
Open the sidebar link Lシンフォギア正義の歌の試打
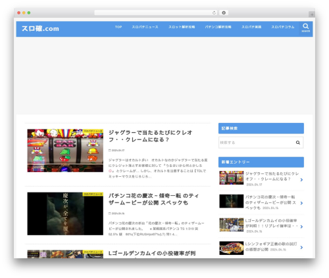[x=271, y=246]
